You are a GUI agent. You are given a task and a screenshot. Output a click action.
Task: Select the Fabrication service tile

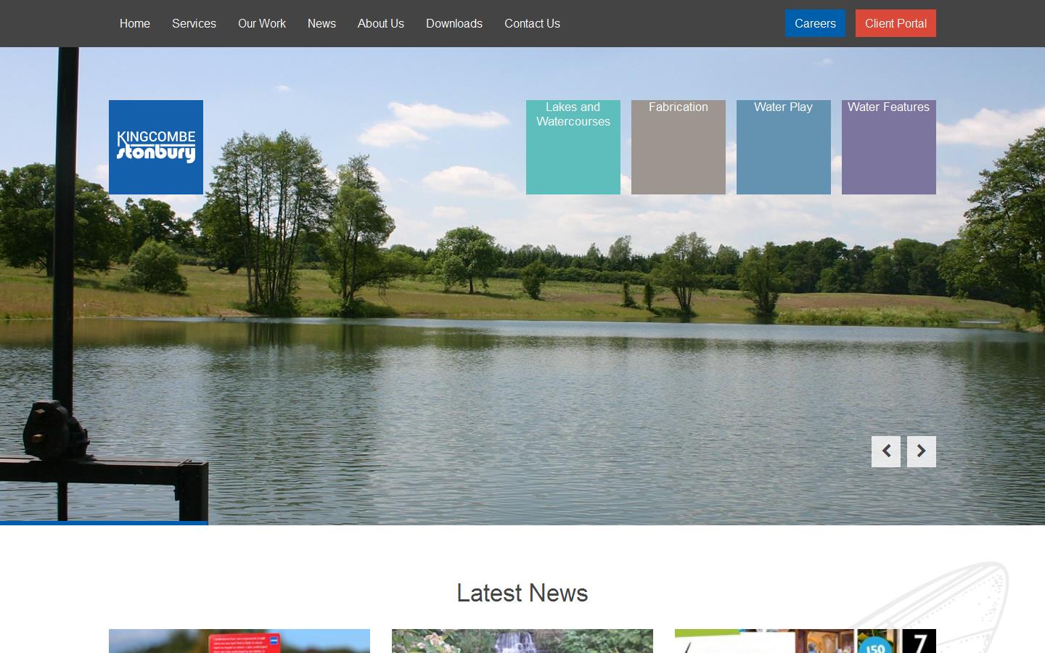[678, 147]
